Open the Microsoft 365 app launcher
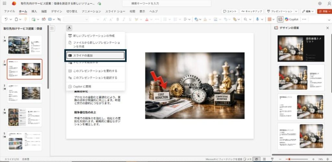Viewport: 332px width, 162px height. pos(5,4)
